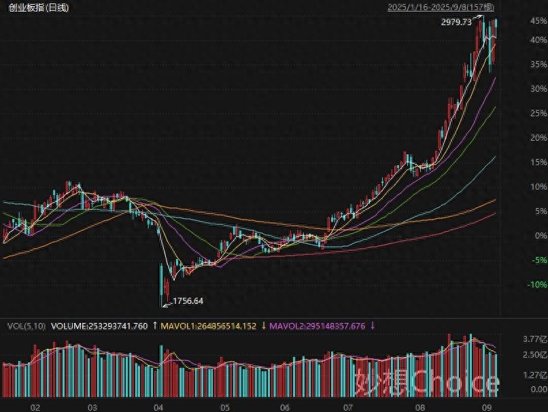
Task: Click the 3.77亿 volume axis label
Action: point(535,339)
